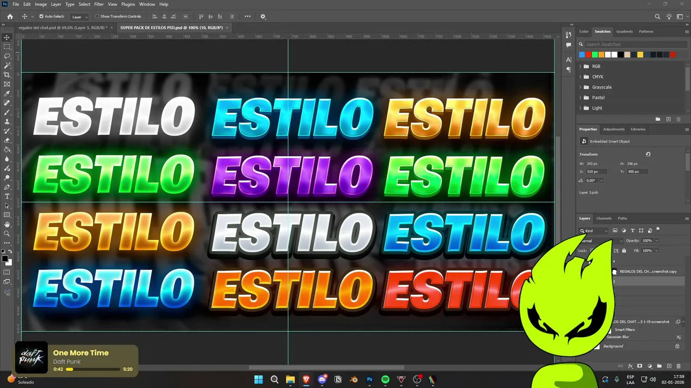Open Spotify from the taskbar
The image size is (691, 388).
click(x=385, y=379)
